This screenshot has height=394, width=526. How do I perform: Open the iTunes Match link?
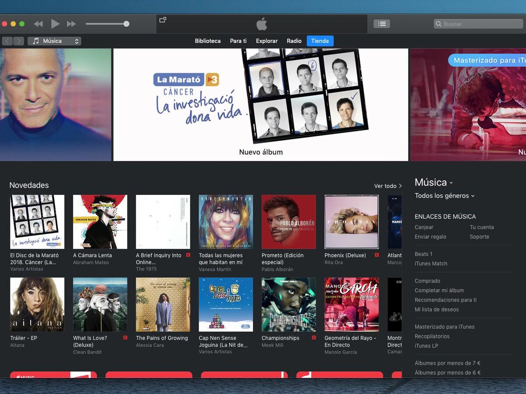(x=431, y=264)
